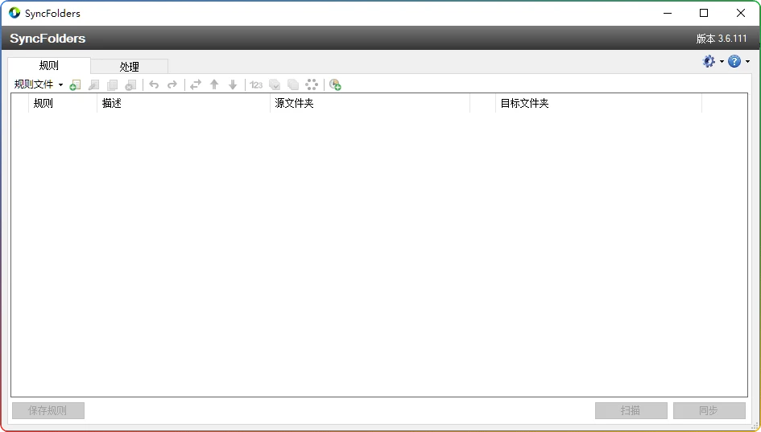Click the 保存规则 button
Screen dimensions: 761x432
[x=48, y=410]
